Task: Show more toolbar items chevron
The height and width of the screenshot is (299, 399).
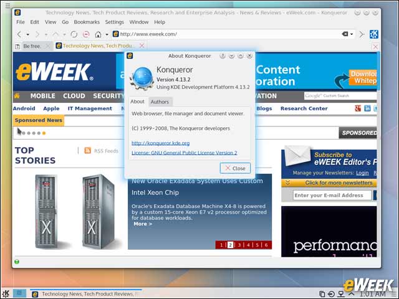Action: coord(362,34)
